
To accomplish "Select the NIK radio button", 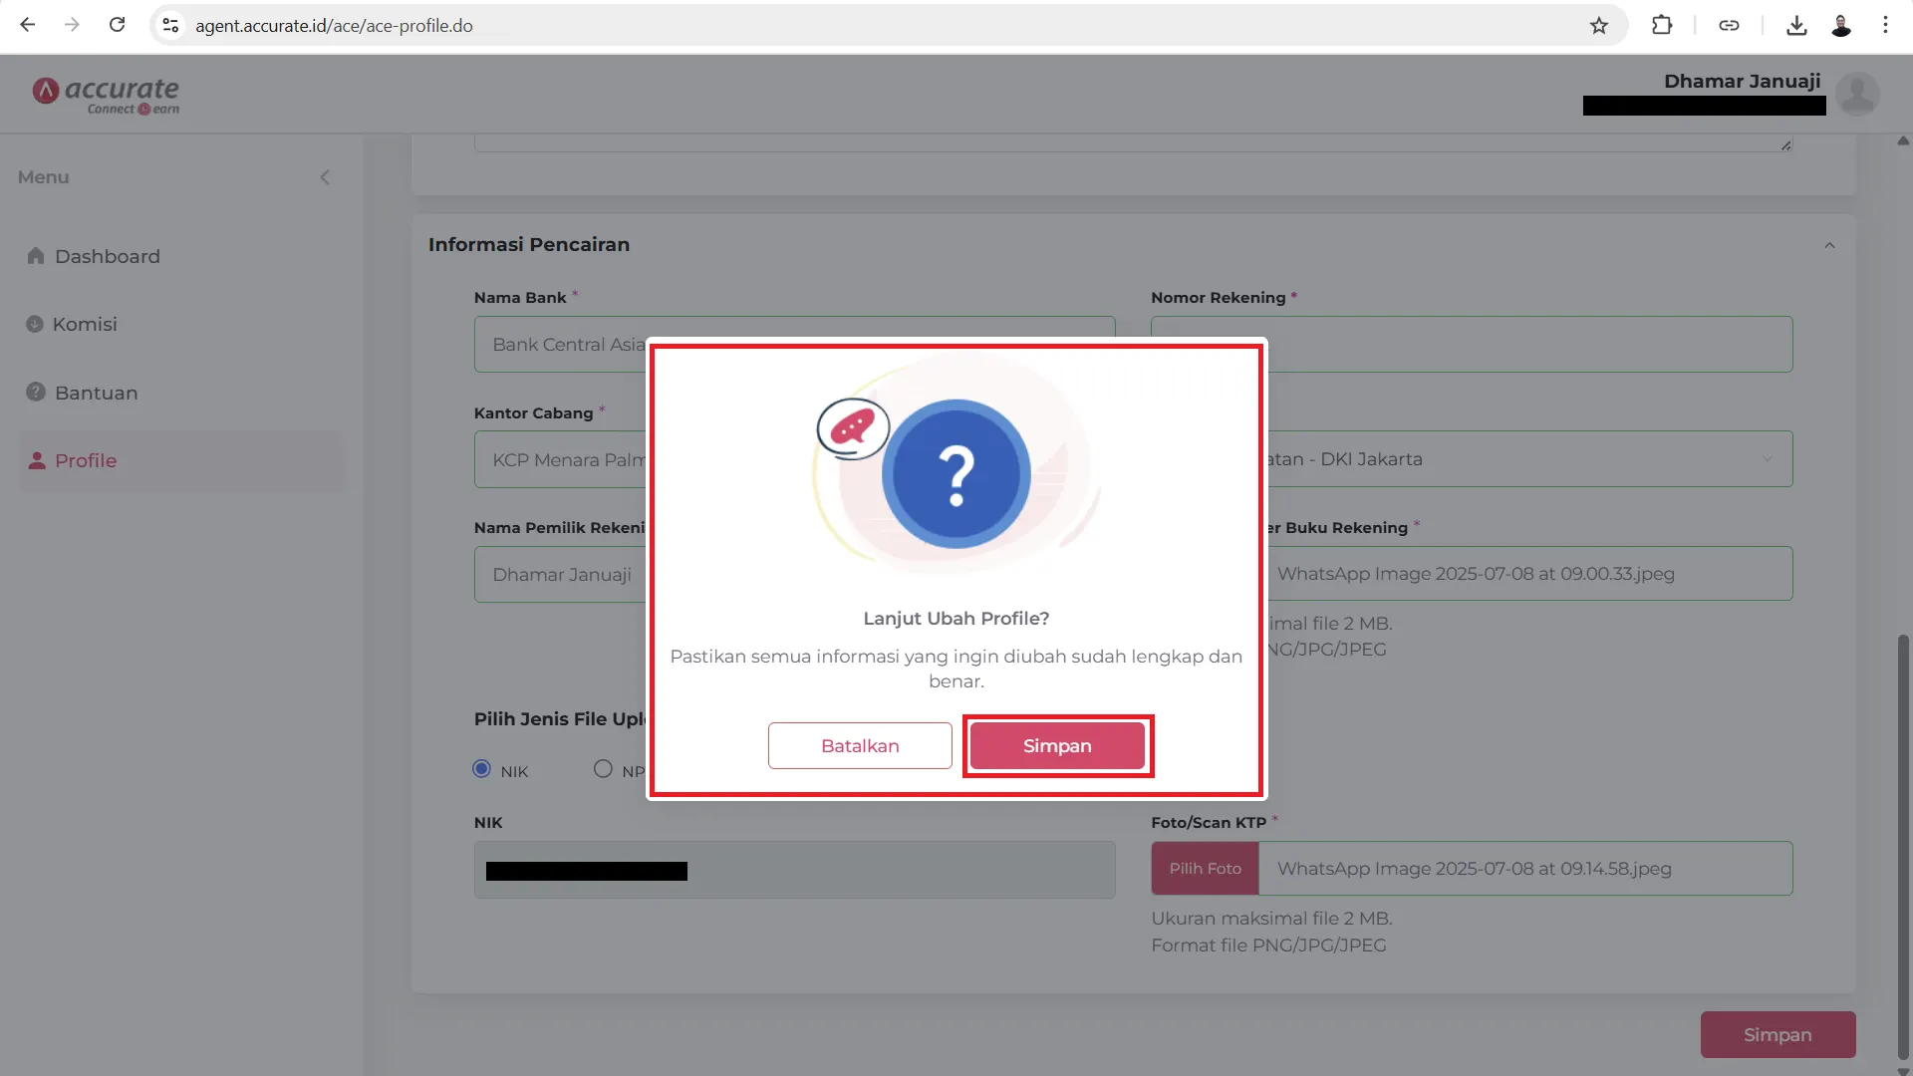I will pos(482,769).
